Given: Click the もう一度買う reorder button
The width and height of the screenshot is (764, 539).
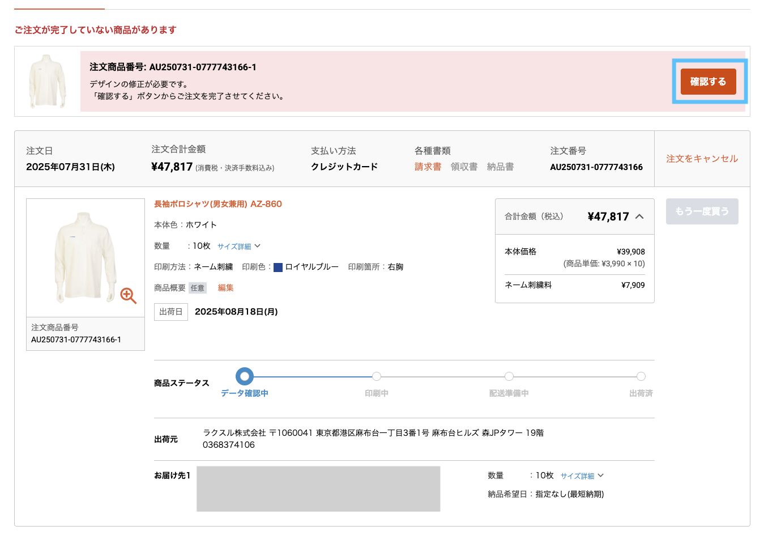Looking at the screenshot, I should [x=702, y=211].
